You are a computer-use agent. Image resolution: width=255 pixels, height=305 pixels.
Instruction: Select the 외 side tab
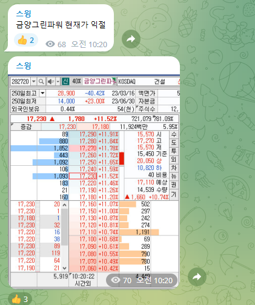(x=174, y=159)
